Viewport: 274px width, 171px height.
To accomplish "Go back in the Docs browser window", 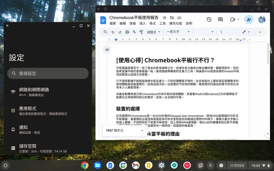I will pyautogui.click(x=99, y=9).
